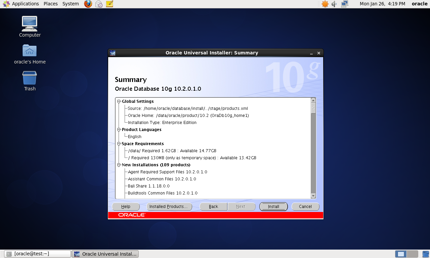Click the orange update notification icon
The height and width of the screenshot is (258, 430).
tap(325, 4)
